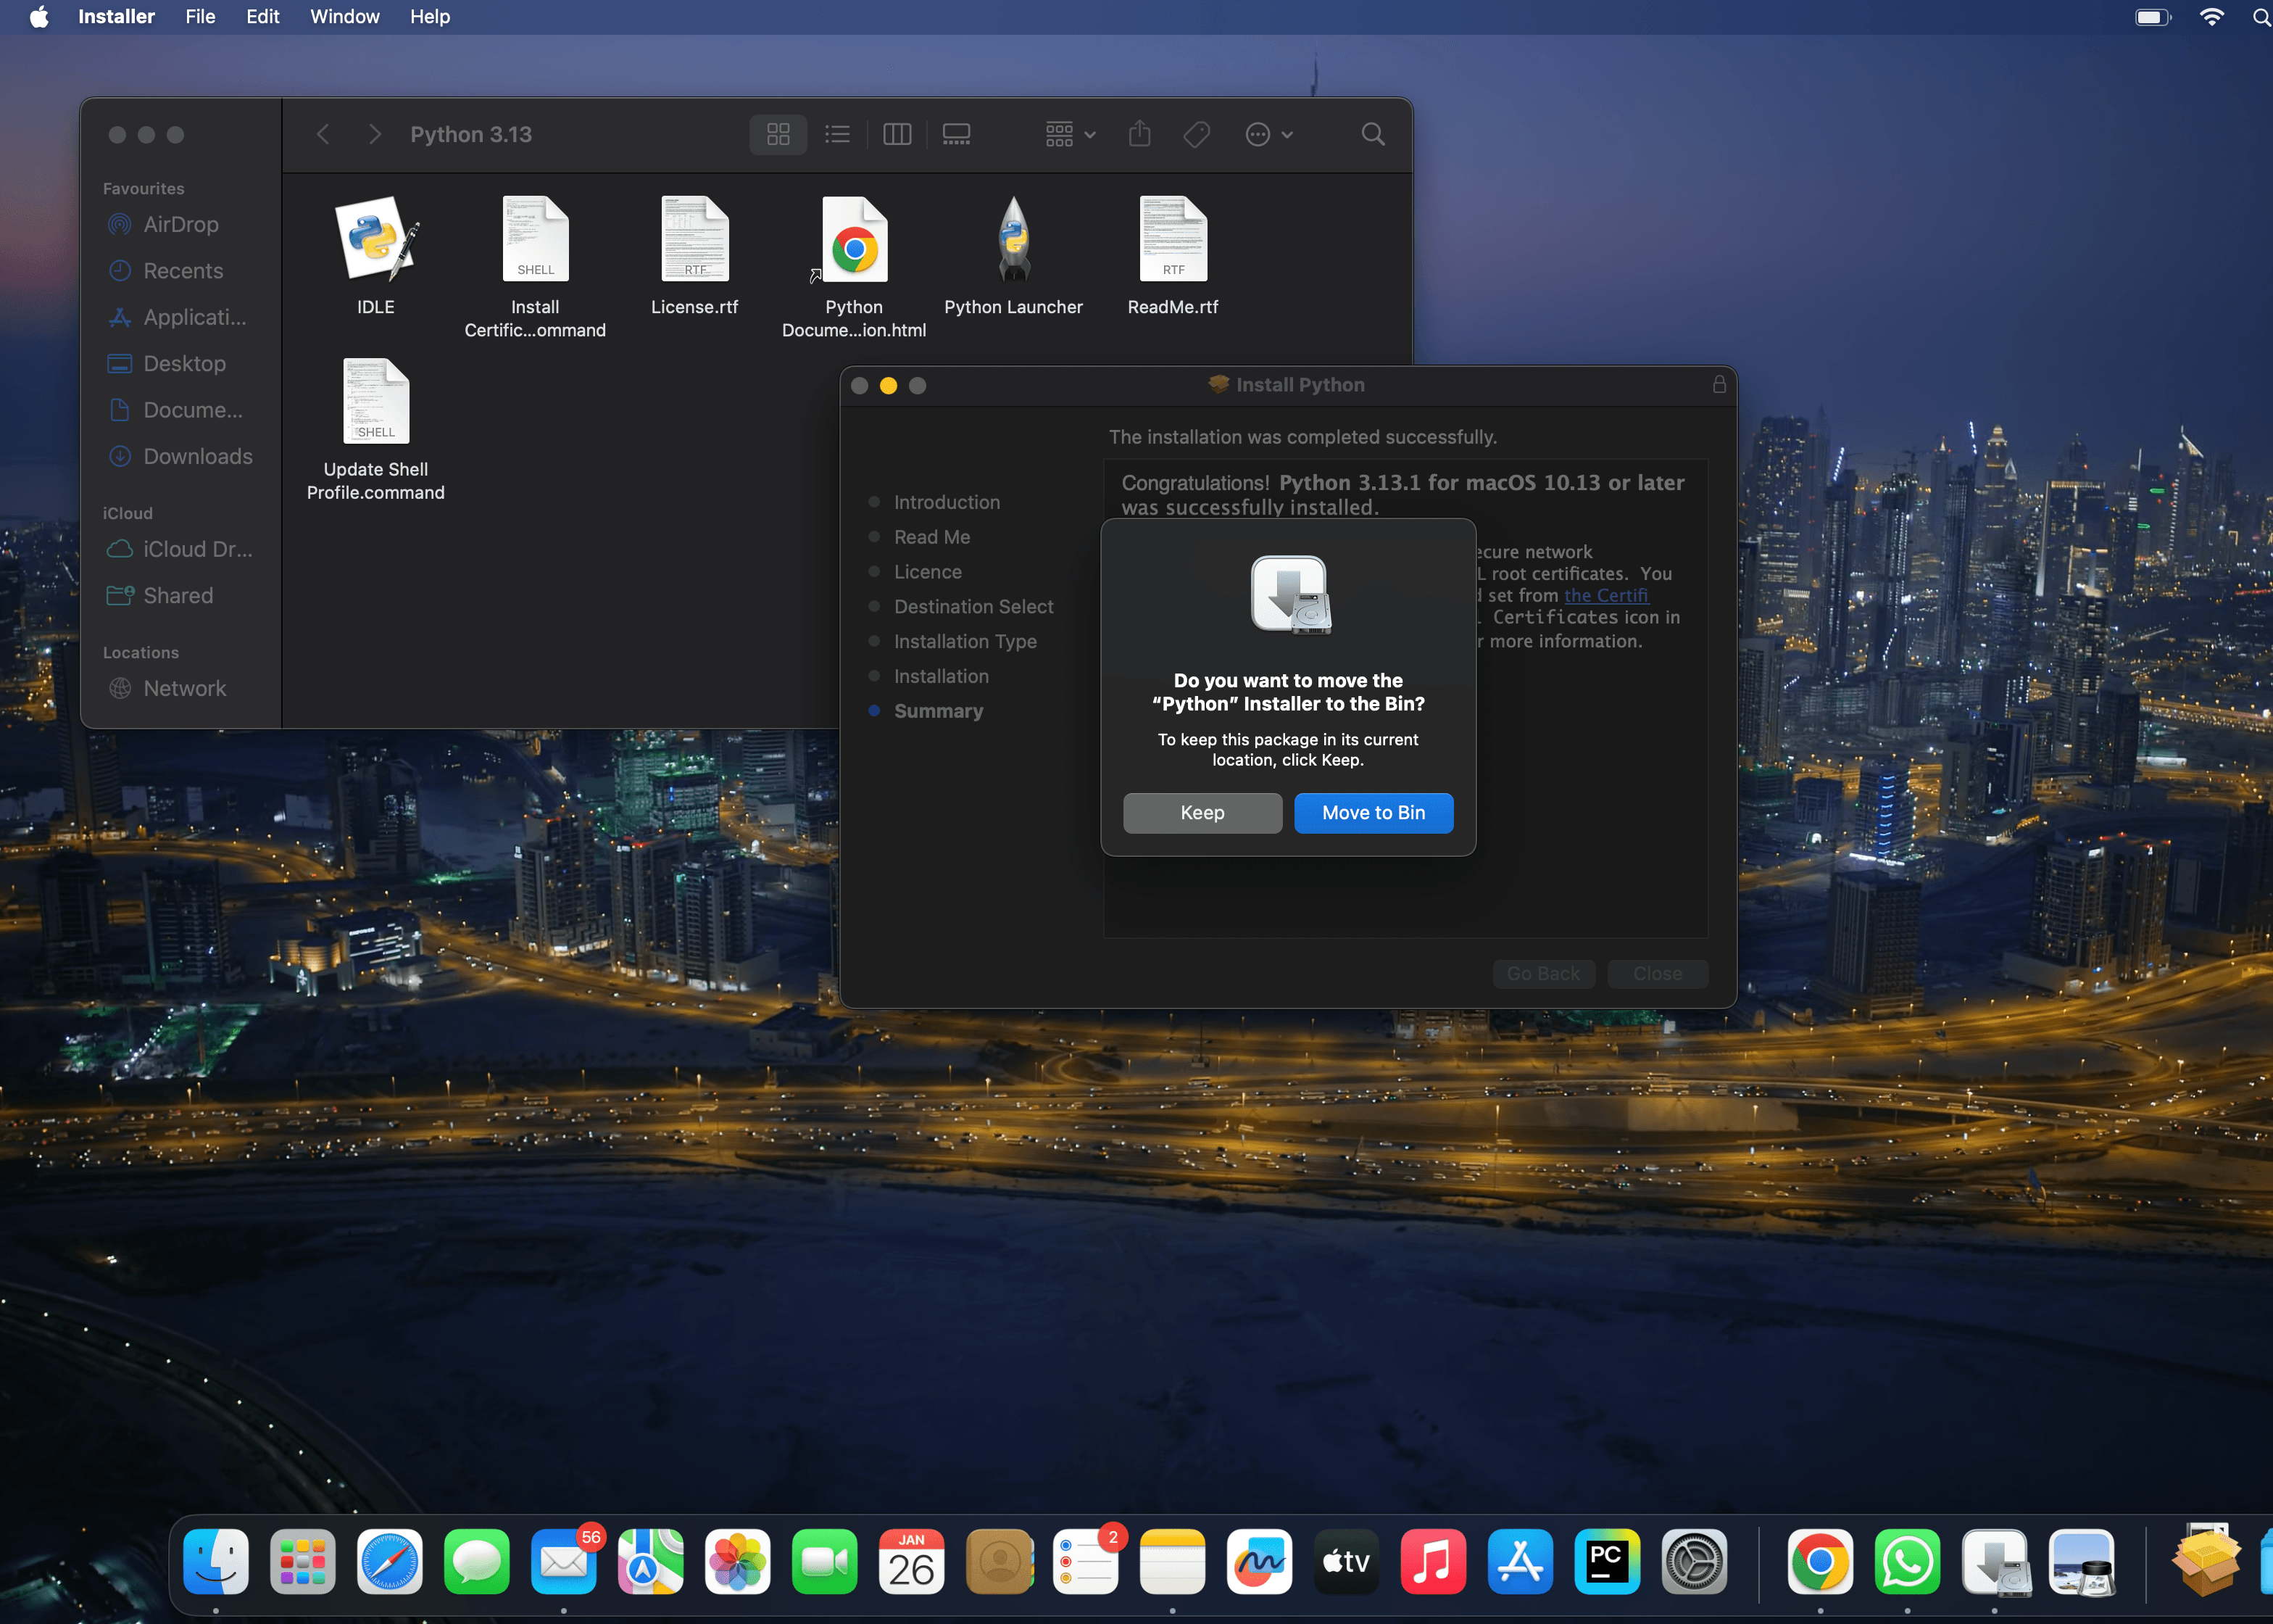
Task: Open Launchpad from the Dock
Action: click(303, 1561)
